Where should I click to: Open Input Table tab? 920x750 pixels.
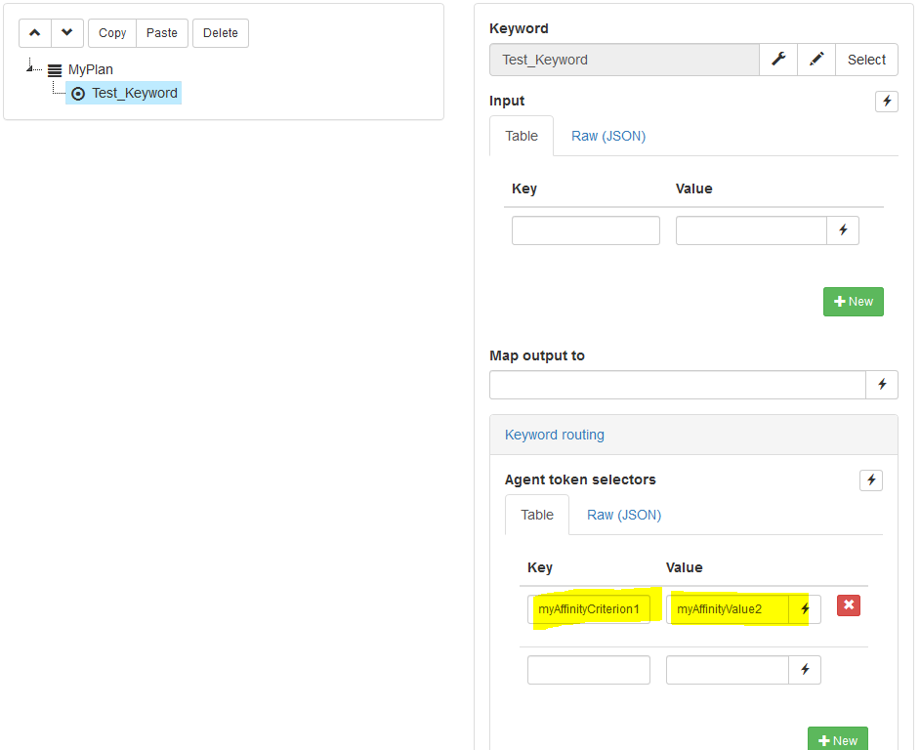click(x=522, y=136)
